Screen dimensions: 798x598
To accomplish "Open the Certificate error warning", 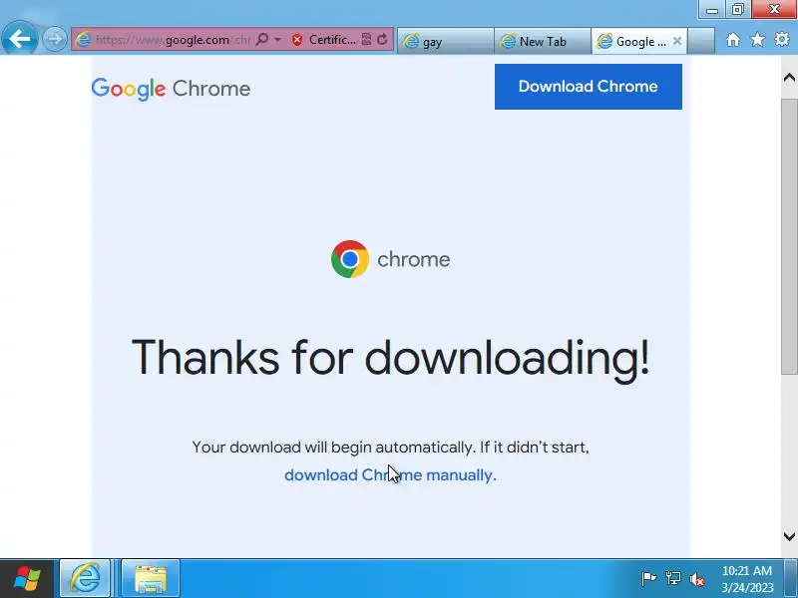I will coord(324,40).
